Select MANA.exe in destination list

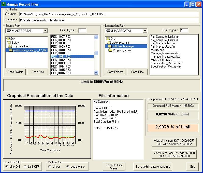(x=157, y=50)
